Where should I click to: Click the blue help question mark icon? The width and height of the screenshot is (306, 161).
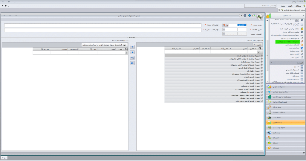[250, 16]
